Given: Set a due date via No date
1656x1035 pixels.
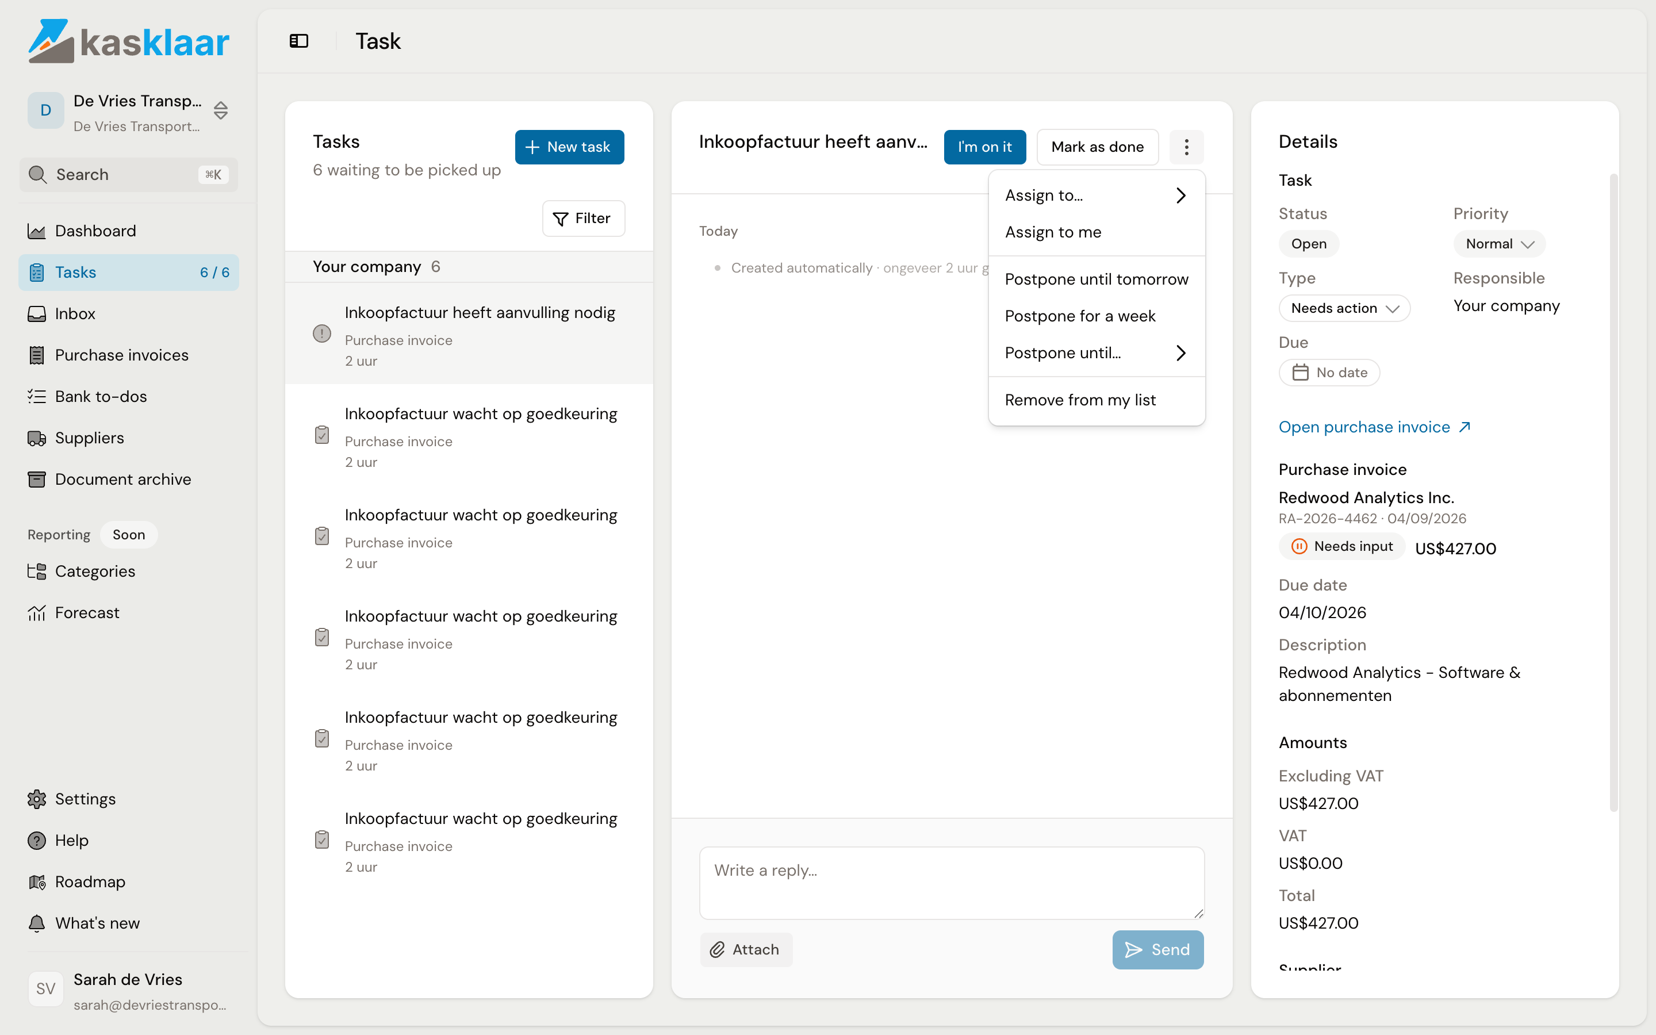Looking at the screenshot, I should (1329, 373).
